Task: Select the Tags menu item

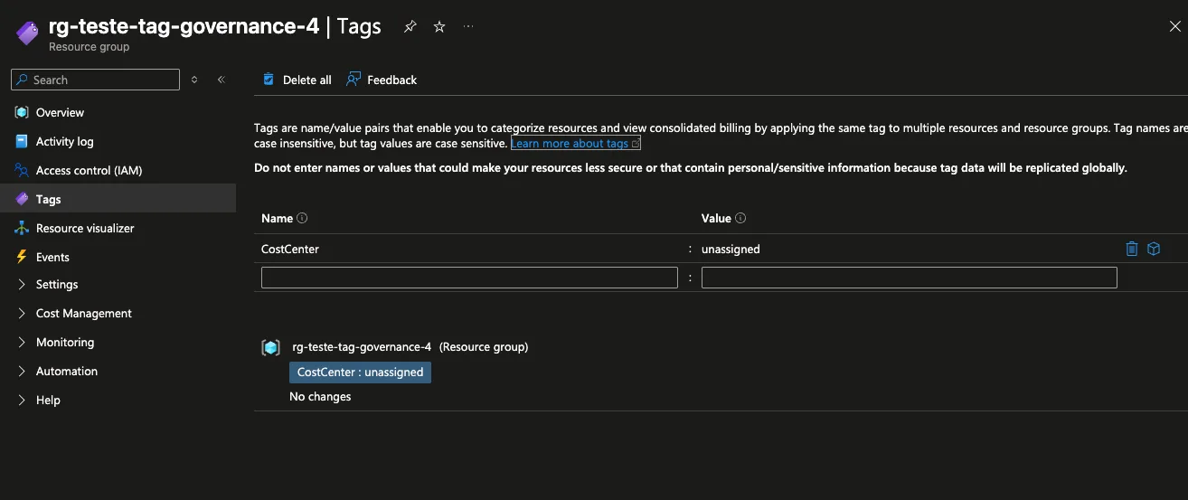Action: (118, 199)
